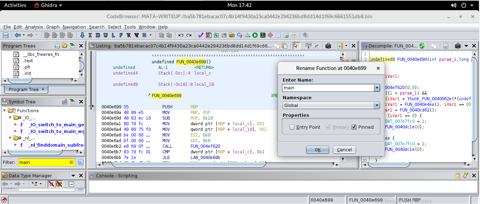Confirm rename with the OK button
The image size is (480, 204).
click(x=317, y=150)
